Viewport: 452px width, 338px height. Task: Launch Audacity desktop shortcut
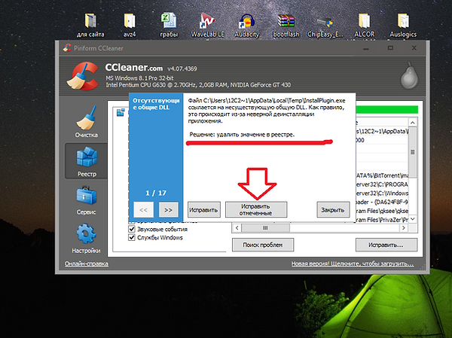tap(247, 26)
